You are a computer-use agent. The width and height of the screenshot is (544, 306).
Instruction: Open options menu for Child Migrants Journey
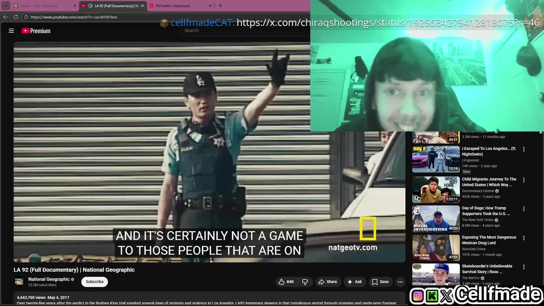[524, 180]
